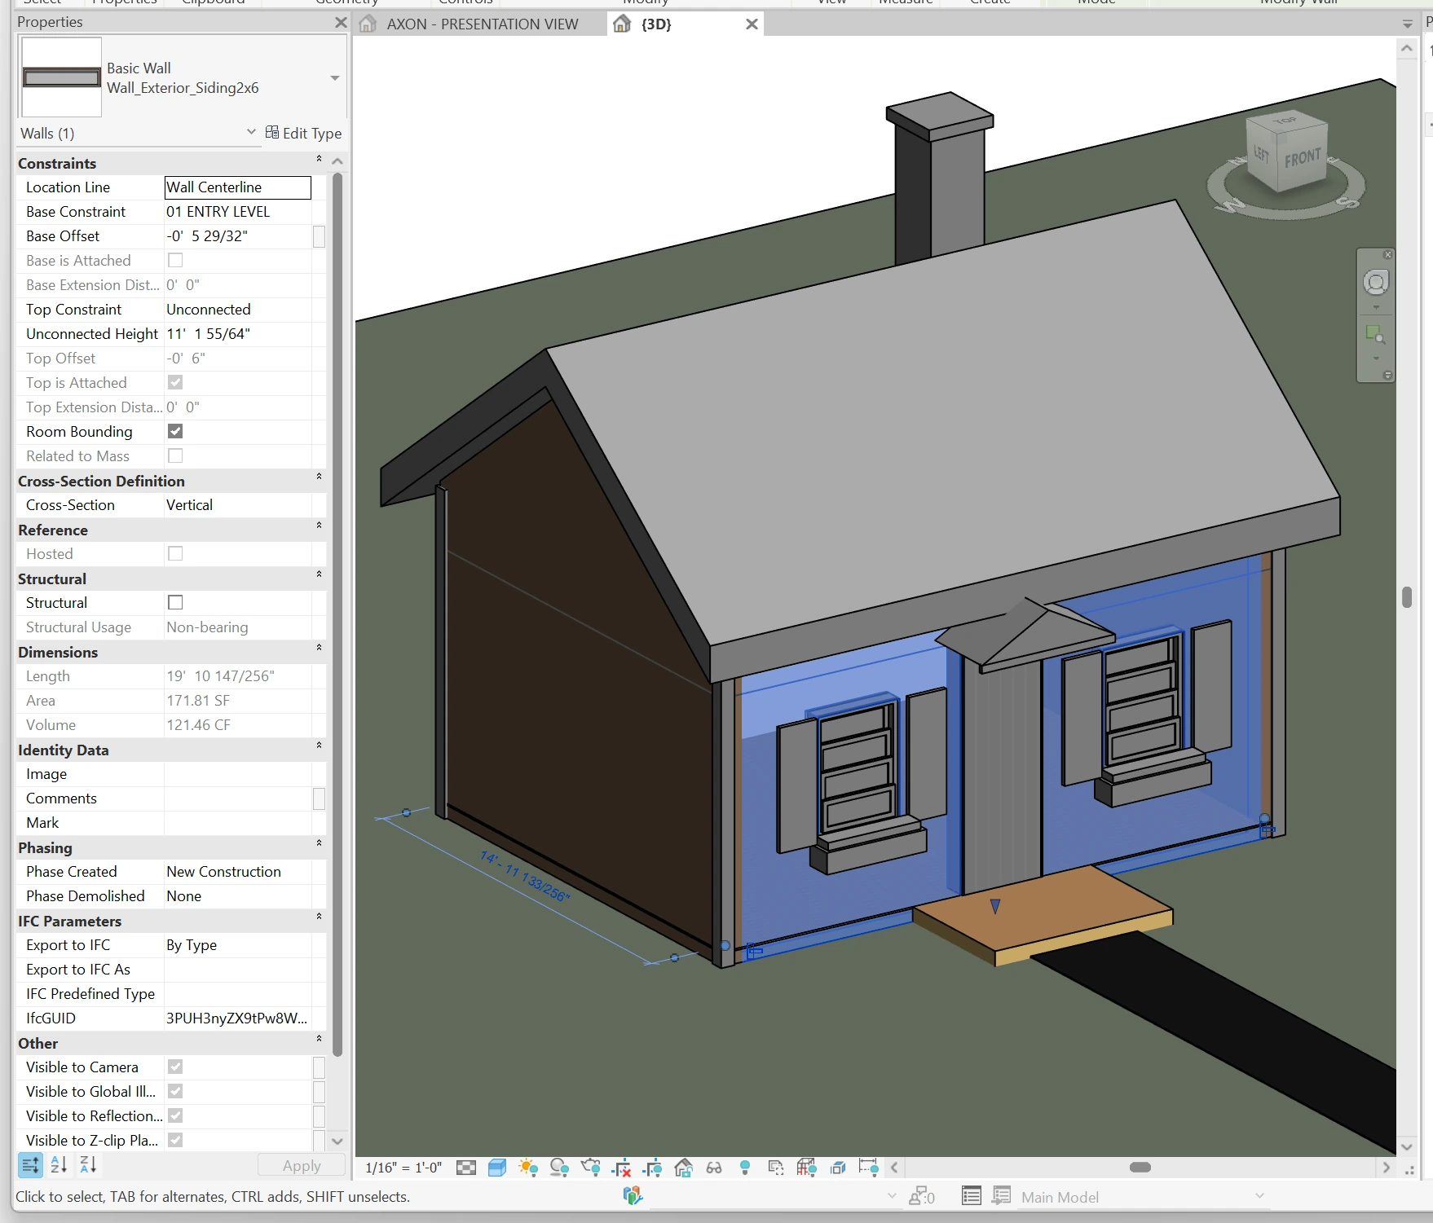The width and height of the screenshot is (1433, 1223).
Task: Open Steering Wheels navigation icon
Action: pos(1376,283)
